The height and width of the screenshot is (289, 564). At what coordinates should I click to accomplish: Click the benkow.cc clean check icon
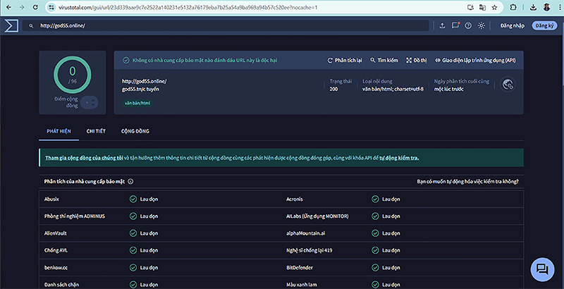pos(133,267)
